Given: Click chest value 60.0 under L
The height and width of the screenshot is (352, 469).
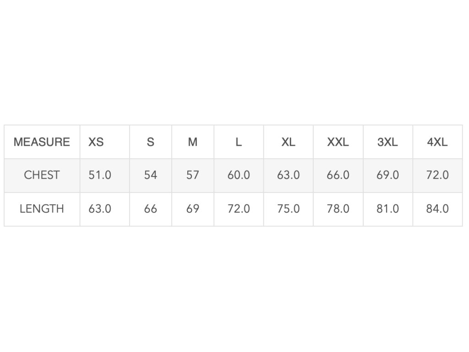Looking at the screenshot, I should [x=239, y=175].
